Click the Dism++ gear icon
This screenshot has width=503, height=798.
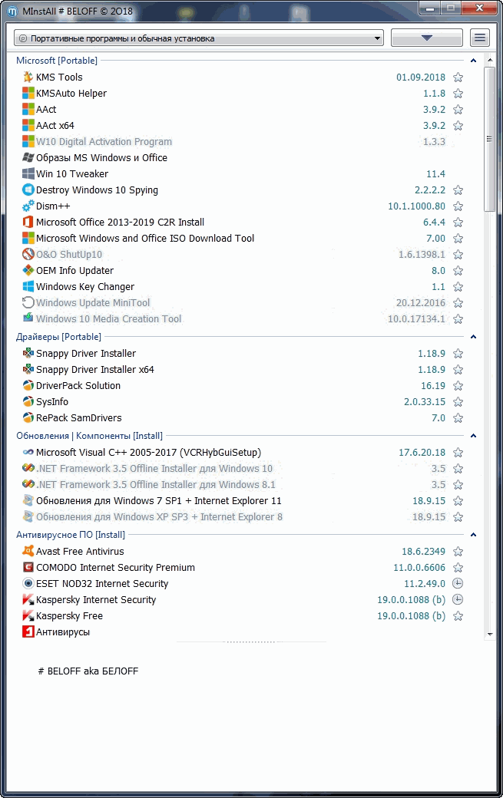point(28,206)
